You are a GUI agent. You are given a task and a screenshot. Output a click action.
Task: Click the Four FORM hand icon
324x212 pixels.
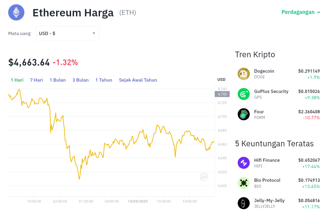244,114
